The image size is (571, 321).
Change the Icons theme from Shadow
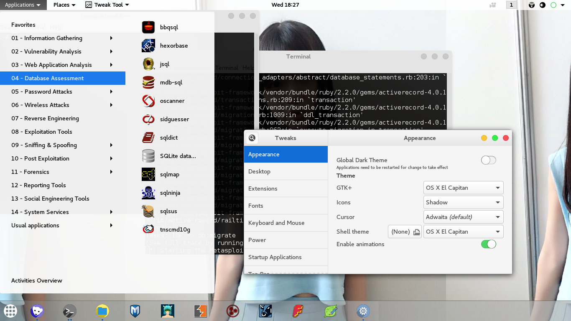click(x=463, y=202)
